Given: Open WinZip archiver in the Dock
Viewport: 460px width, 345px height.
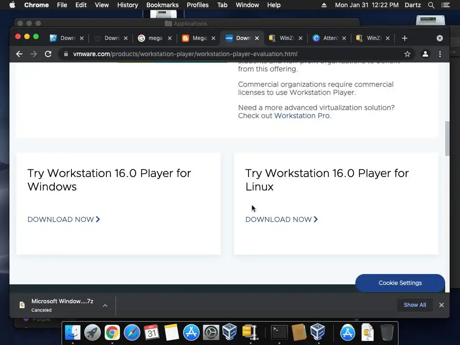Looking at the screenshot, I should [x=250, y=333].
